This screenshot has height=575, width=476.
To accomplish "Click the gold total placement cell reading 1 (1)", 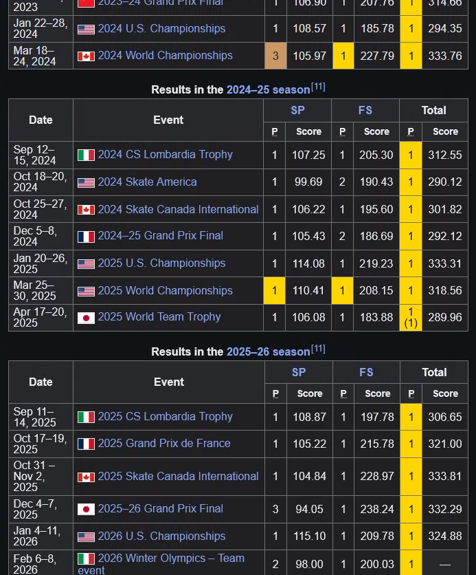I will tap(411, 318).
